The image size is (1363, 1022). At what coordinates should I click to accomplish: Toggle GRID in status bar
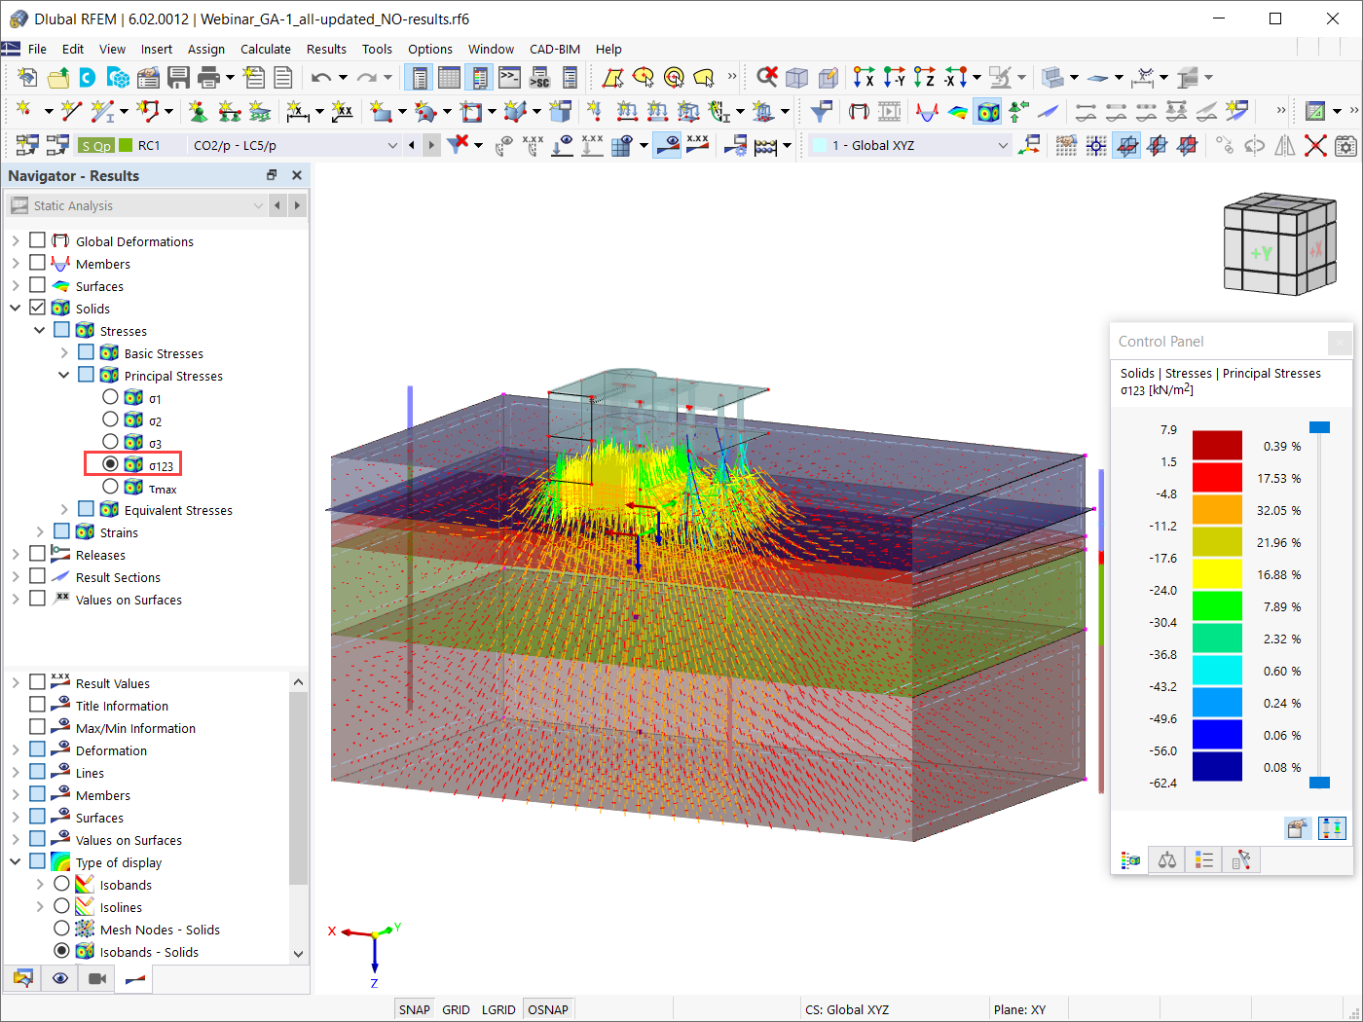(x=456, y=1009)
